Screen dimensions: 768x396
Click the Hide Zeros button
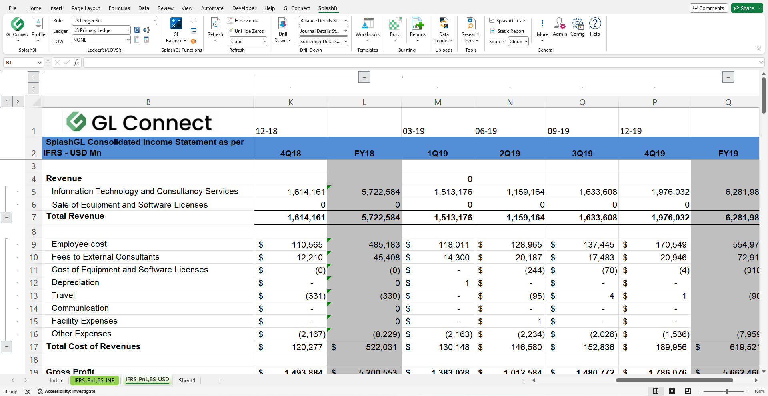pos(242,21)
